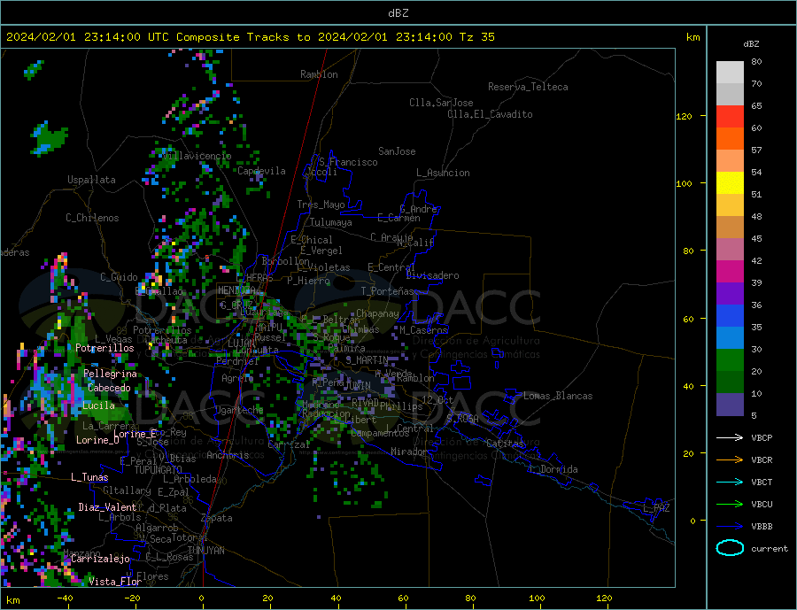Click the blue VBBB arrow icon

pos(730,526)
